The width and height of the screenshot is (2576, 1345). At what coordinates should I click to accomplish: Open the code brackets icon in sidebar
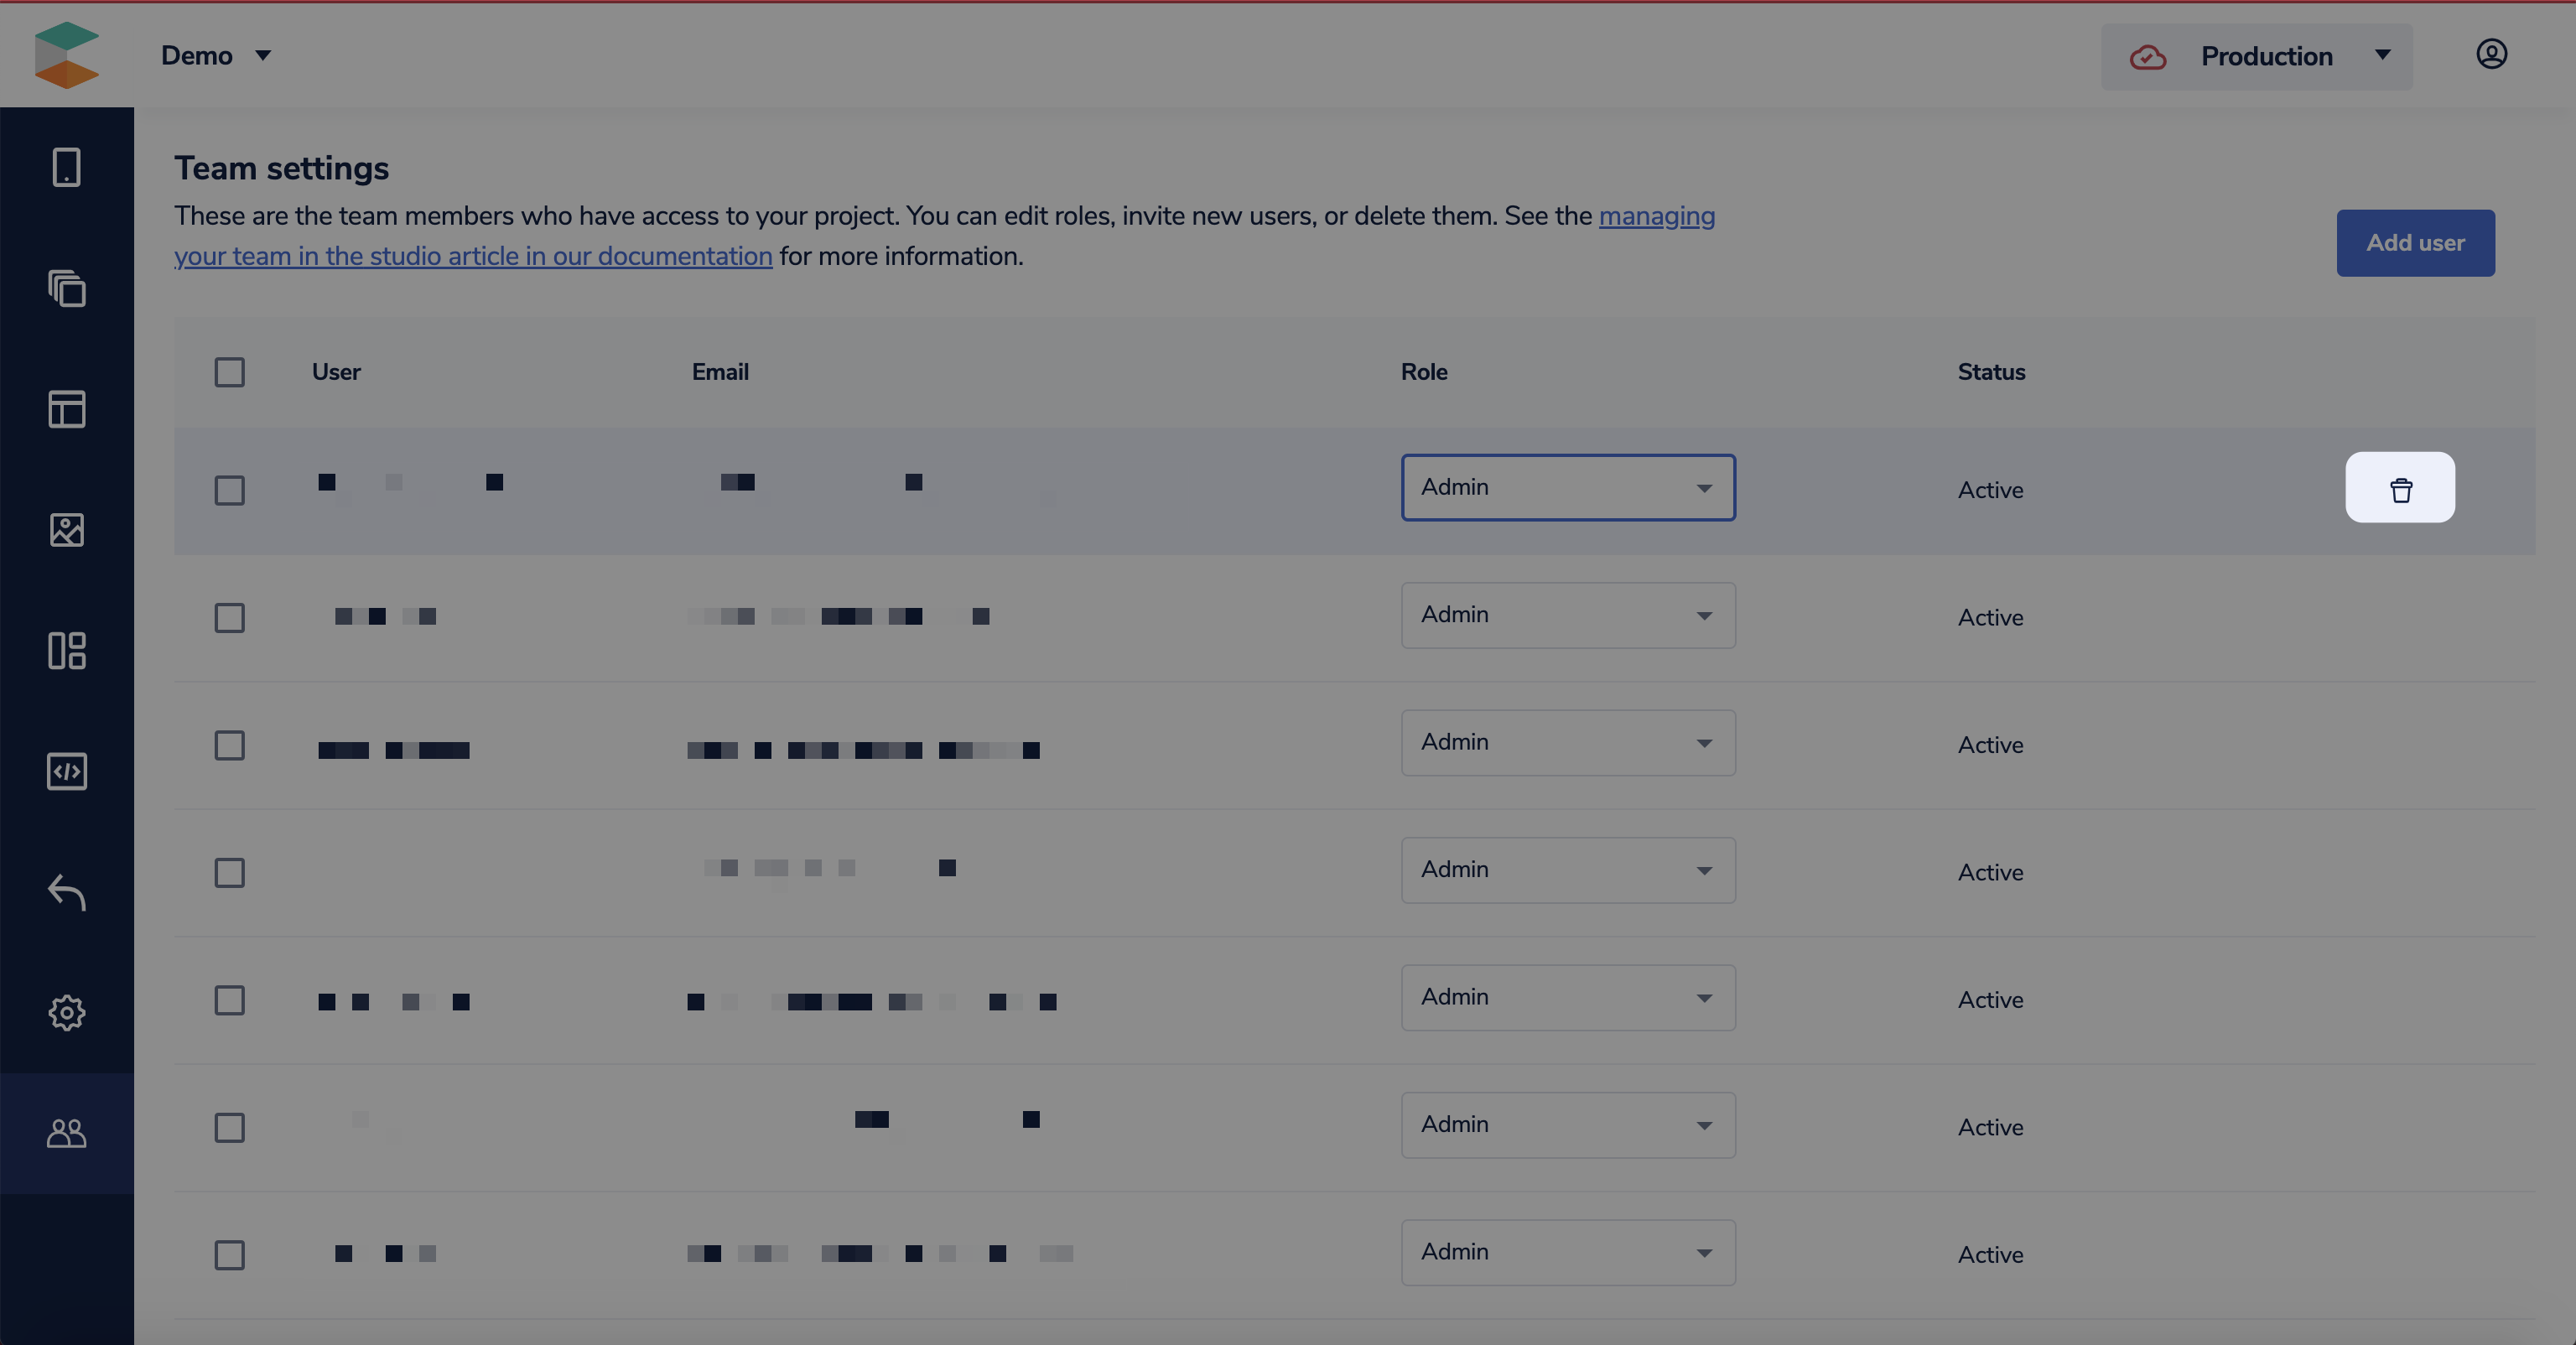point(66,771)
